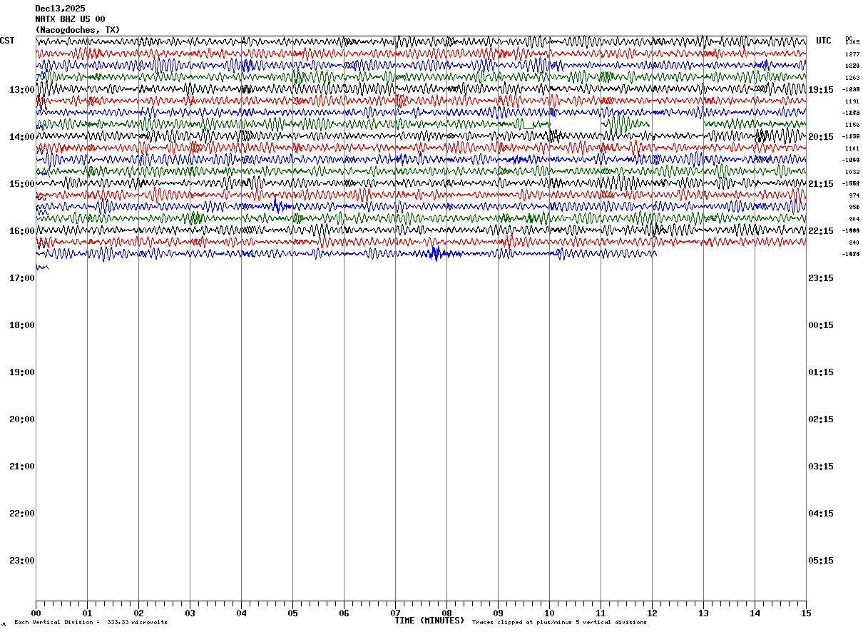This screenshot has width=863, height=632.
Task: Click the CST timezone label
Action: [x=7, y=41]
